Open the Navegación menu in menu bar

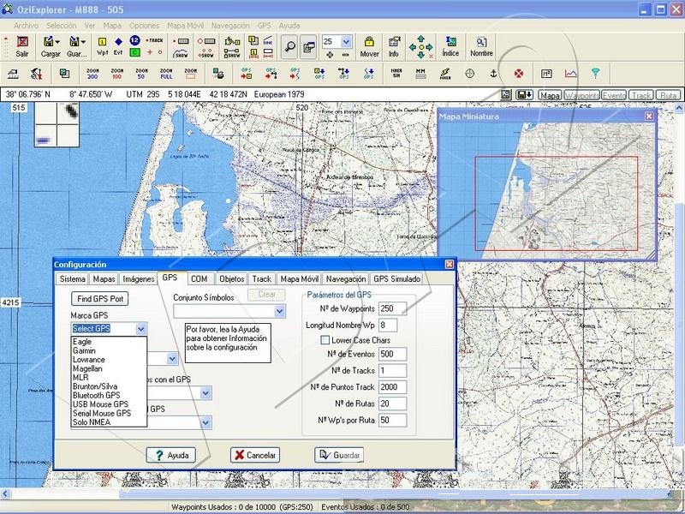(x=230, y=26)
